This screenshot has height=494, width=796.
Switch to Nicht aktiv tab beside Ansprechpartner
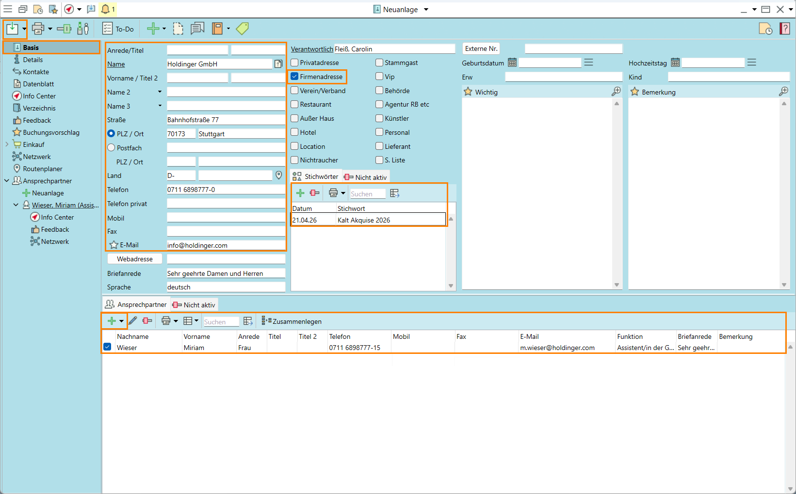pos(194,305)
